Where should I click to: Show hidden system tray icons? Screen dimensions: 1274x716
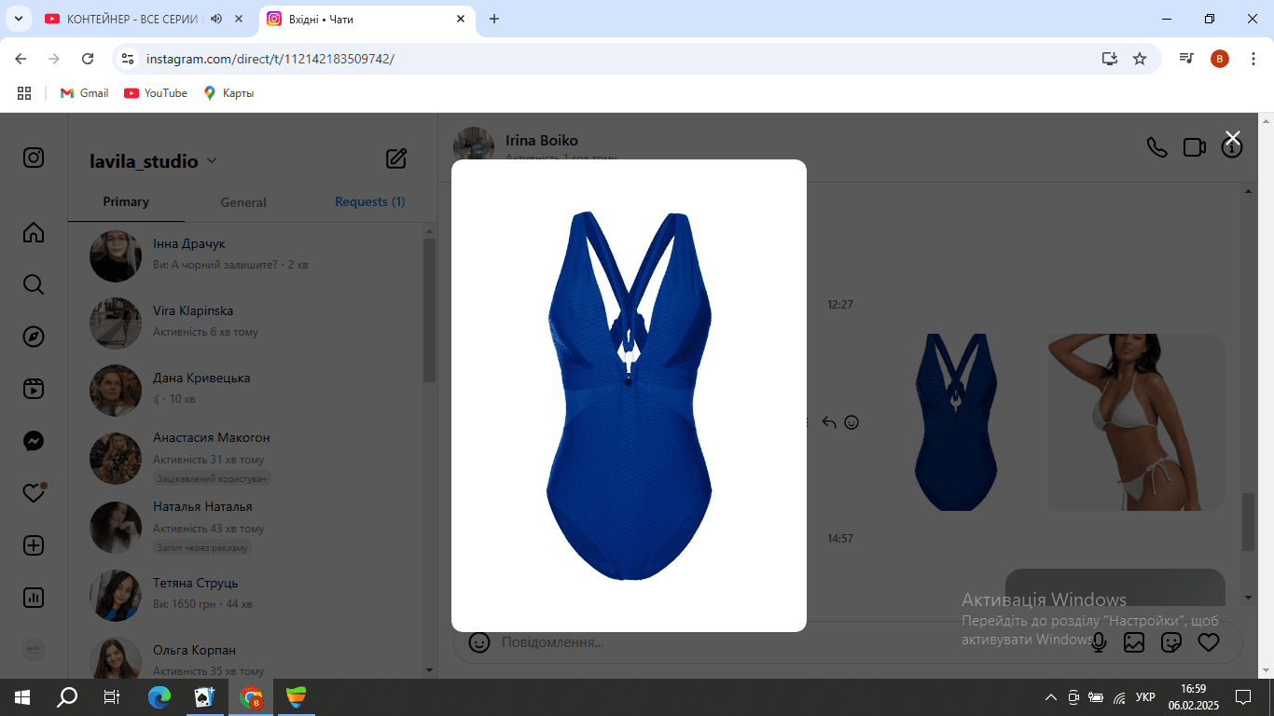(1051, 696)
